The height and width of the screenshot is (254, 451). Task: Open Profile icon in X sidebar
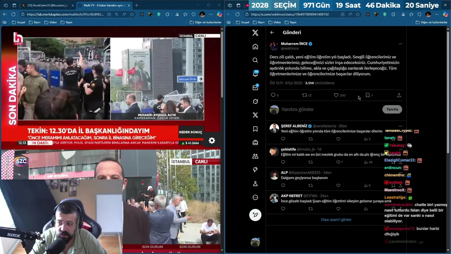pyautogui.click(x=255, y=184)
